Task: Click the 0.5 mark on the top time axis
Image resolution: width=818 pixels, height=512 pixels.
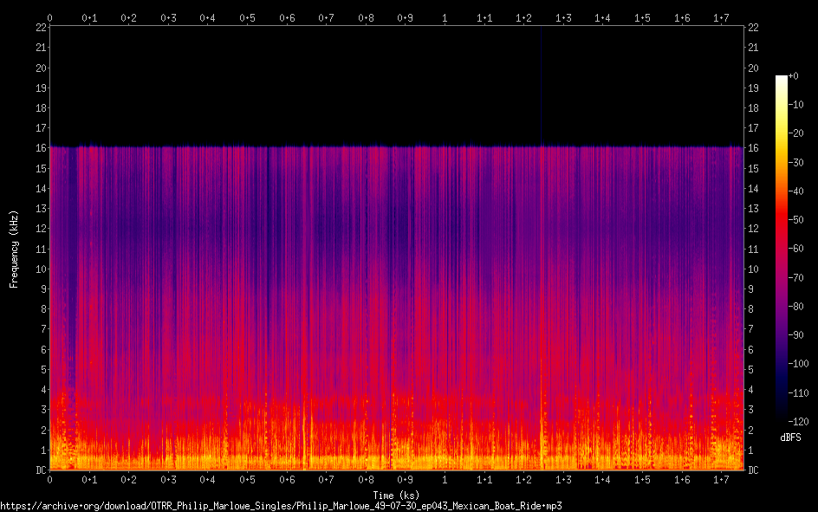Action: pos(247,17)
